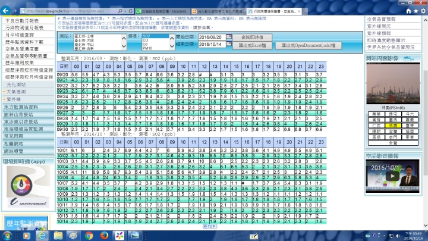
Task: Click the handwriting pen icon in the taskbar
Action: pyautogui.click(x=254, y=236)
